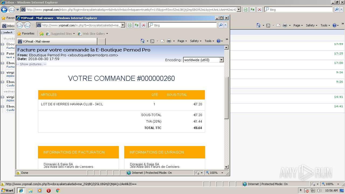Add to Favorites bar in Mail viewer
This screenshot has height=194, width=345.
pyautogui.click(x=41, y=34)
